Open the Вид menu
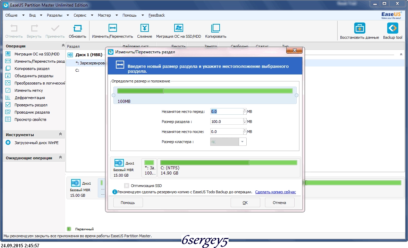Image resolution: width=408 pixels, height=248 pixels. 32,15
